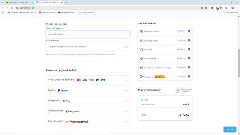Open the apps grid in bookmarks bar

(x=3, y=12)
